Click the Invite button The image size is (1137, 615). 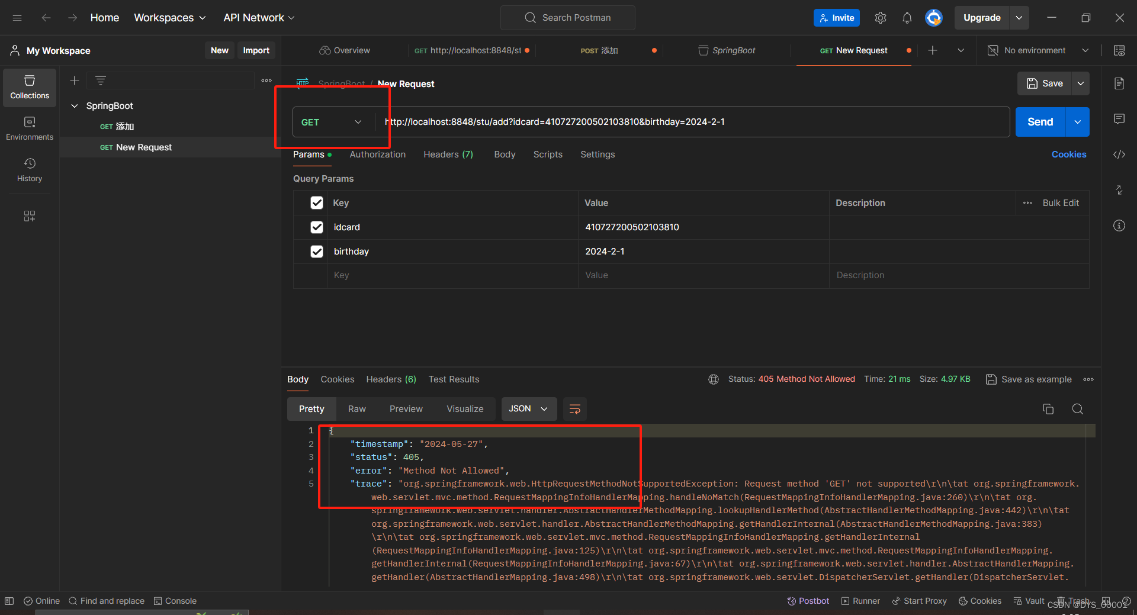pos(837,18)
